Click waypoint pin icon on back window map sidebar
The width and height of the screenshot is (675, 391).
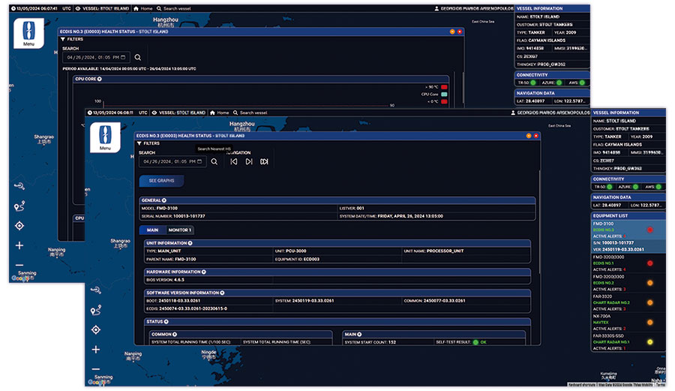click(19, 206)
